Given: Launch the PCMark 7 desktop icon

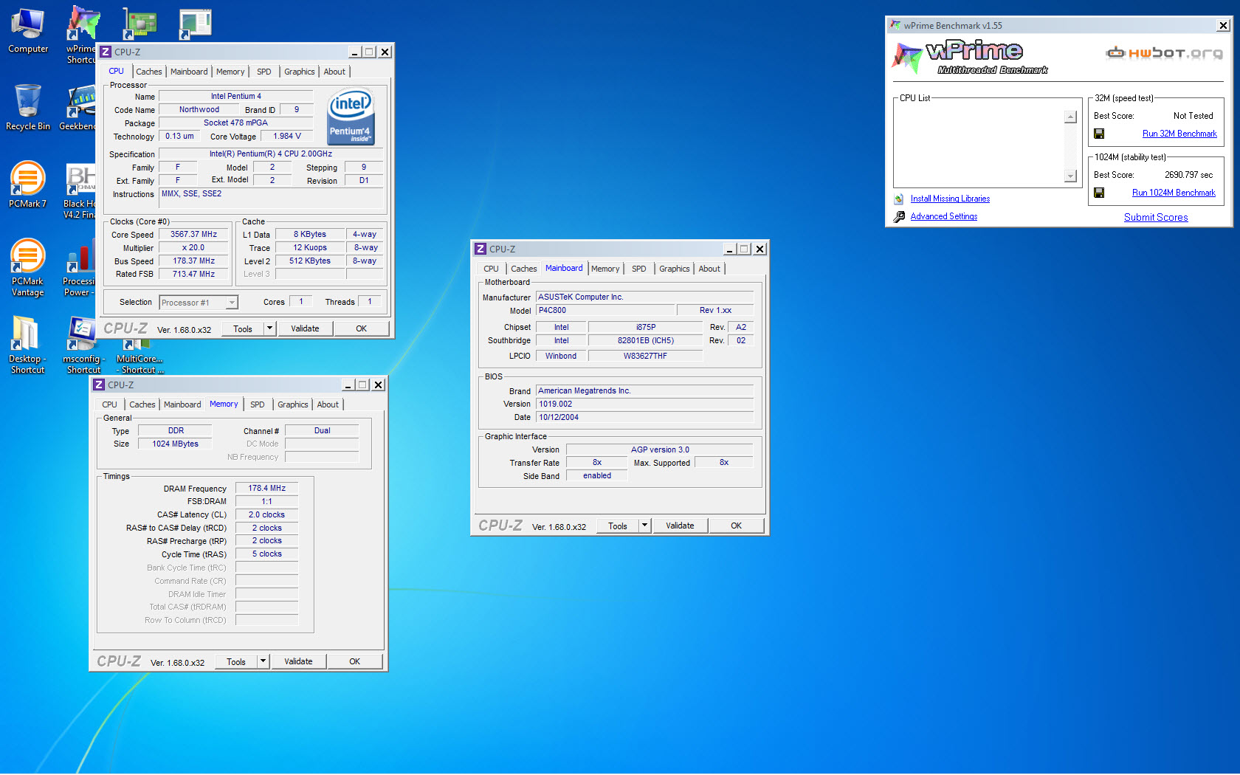Looking at the screenshot, I should (x=27, y=185).
